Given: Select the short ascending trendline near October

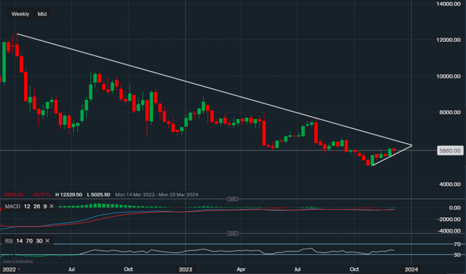Looking at the screenshot, I should click(x=391, y=156).
